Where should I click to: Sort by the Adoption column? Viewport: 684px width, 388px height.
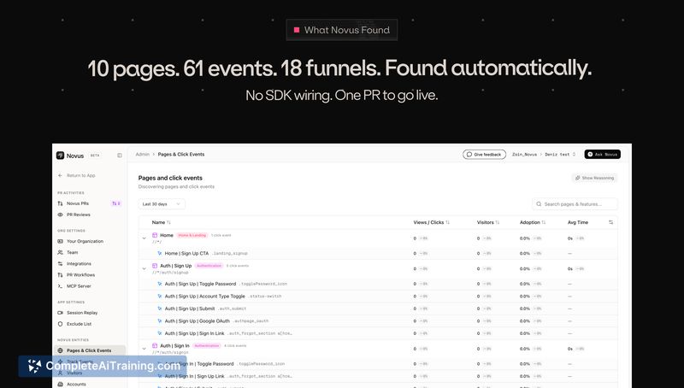(x=532, y=222)
